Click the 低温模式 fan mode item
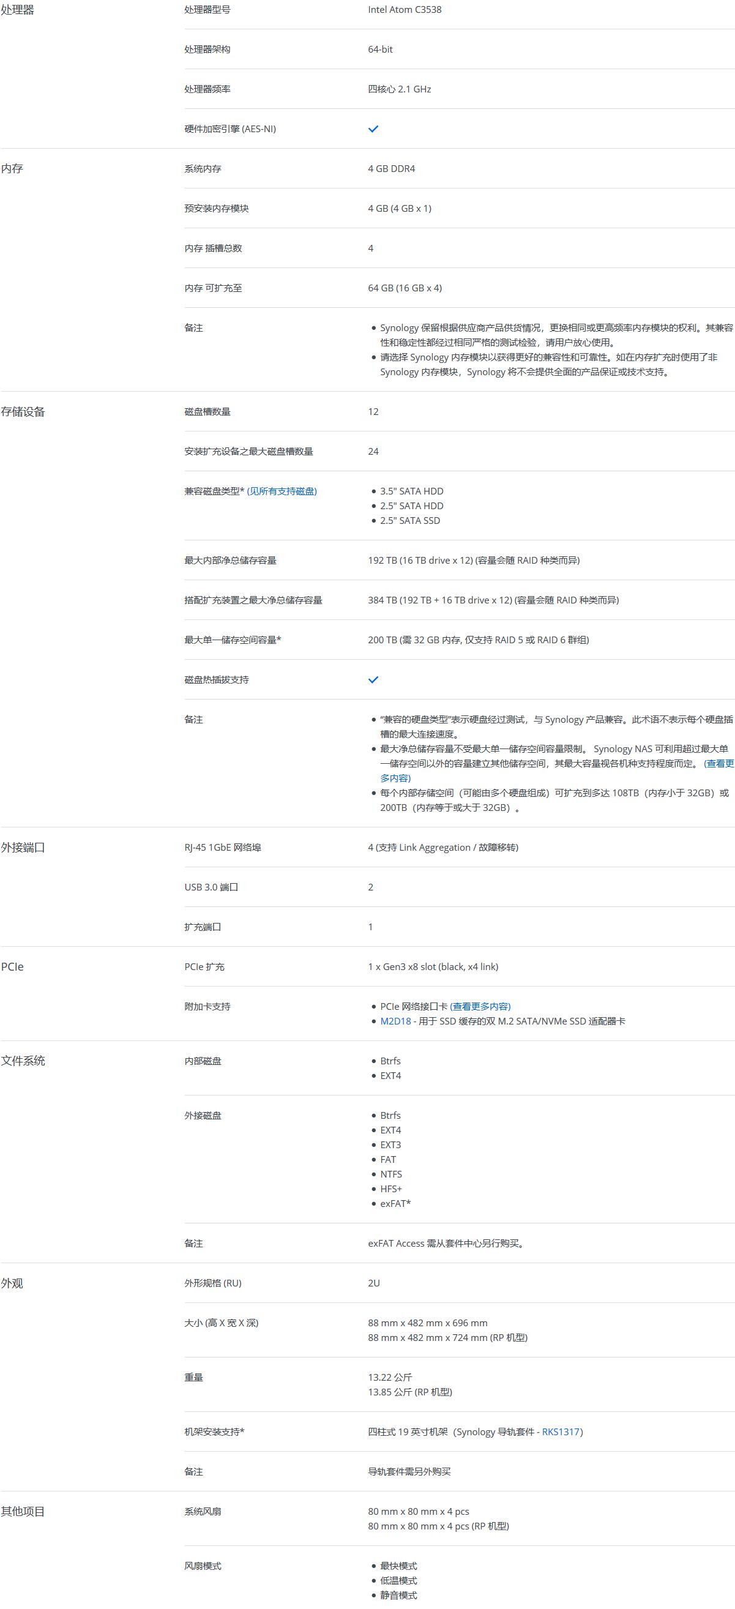 pos(398,1581)
